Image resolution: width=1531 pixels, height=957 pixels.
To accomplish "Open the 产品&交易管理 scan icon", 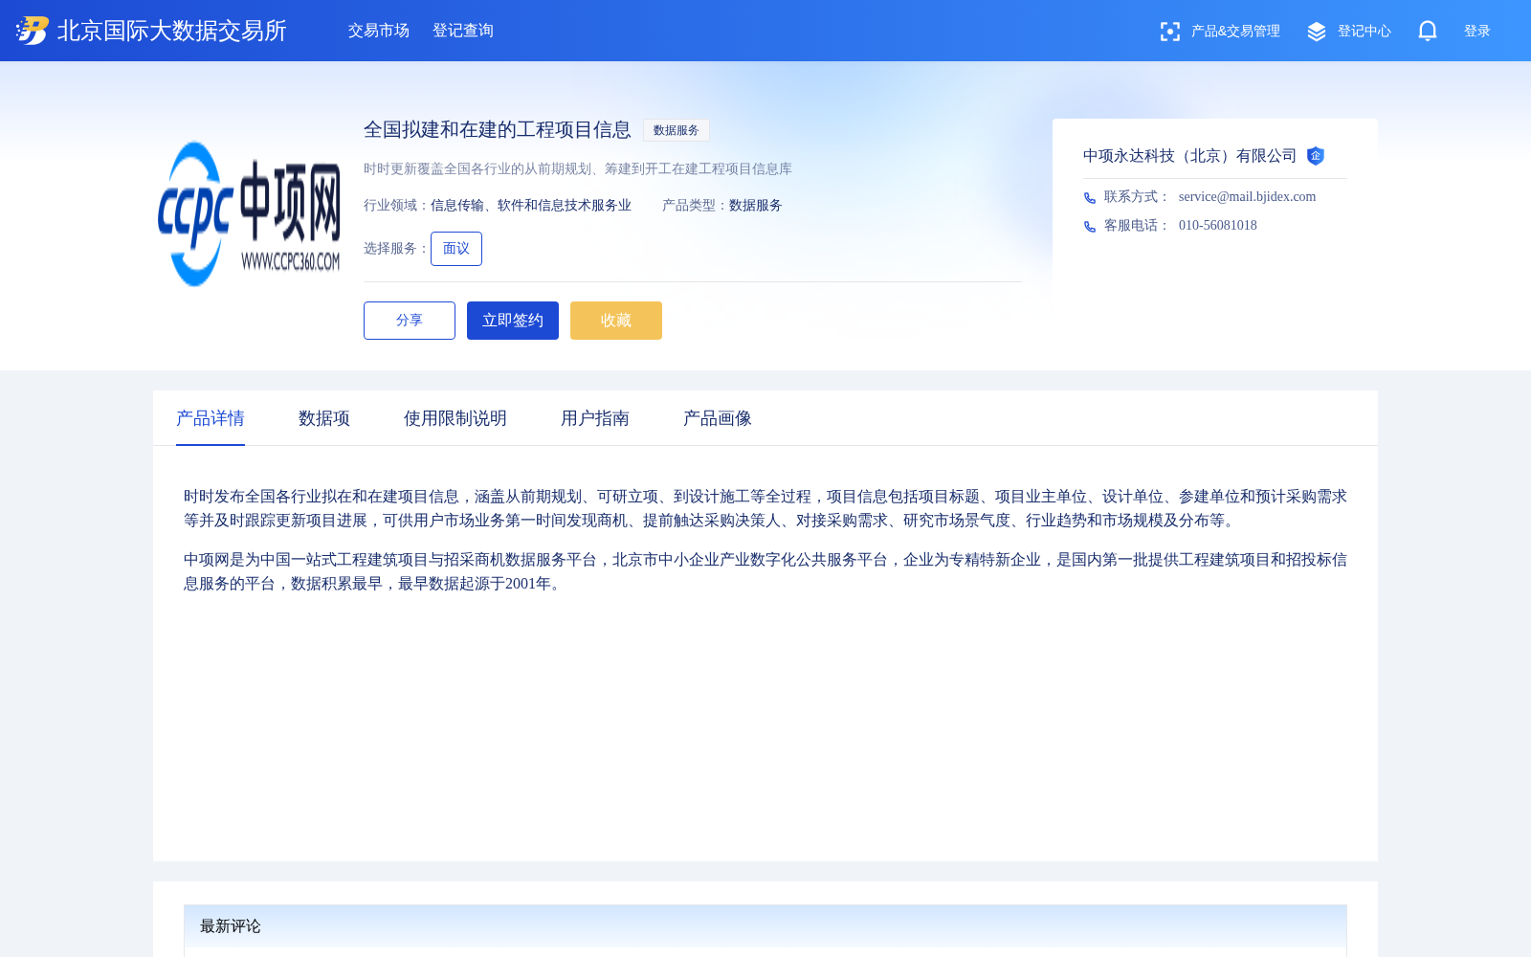I will pyautogui.click(x=1169, y=32).
